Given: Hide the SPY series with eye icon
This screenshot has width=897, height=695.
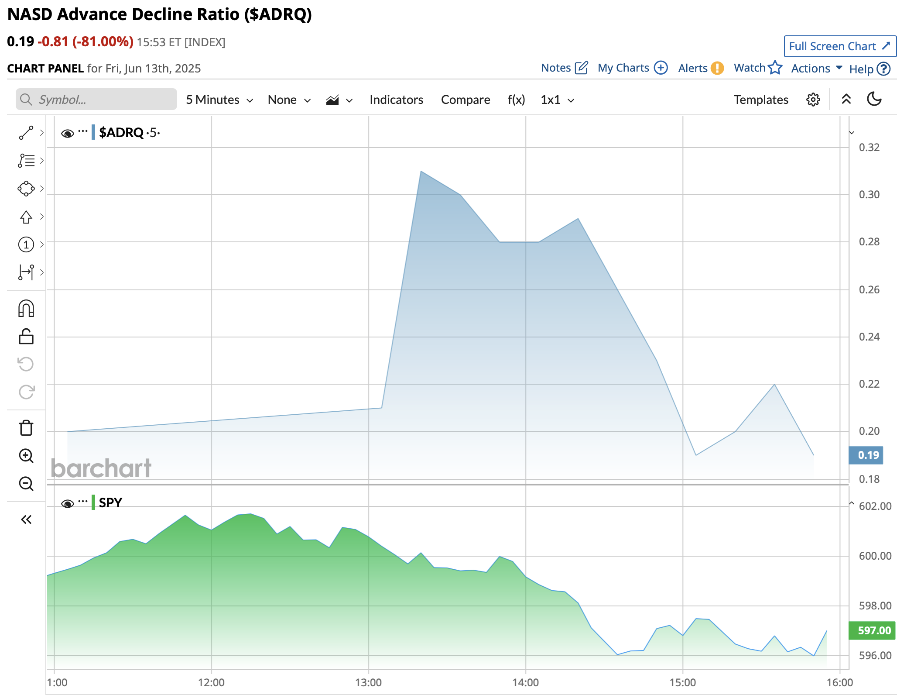Looking at the screenshot, I should pos(67,503).
